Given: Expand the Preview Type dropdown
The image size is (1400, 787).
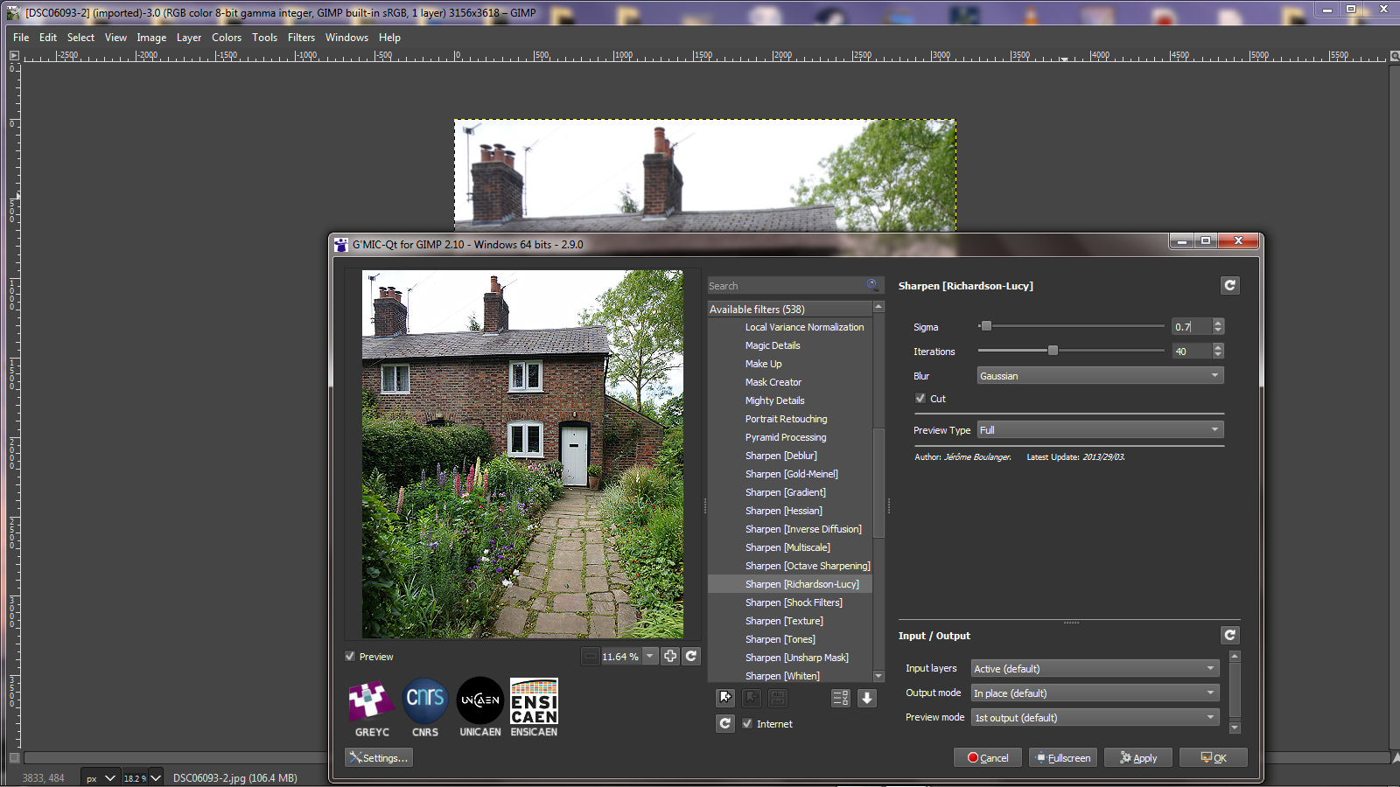Looking at the screenshot, I should [x=1100, y=430].
